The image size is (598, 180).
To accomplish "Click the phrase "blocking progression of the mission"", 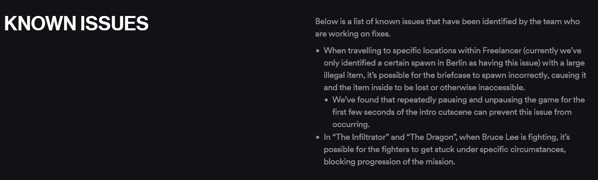I will pyautogui.click(x=389, y=162).
